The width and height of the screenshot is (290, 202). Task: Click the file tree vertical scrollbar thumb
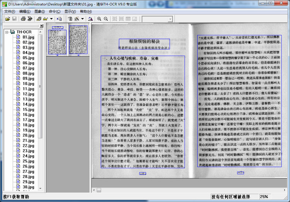coord(40,86)
